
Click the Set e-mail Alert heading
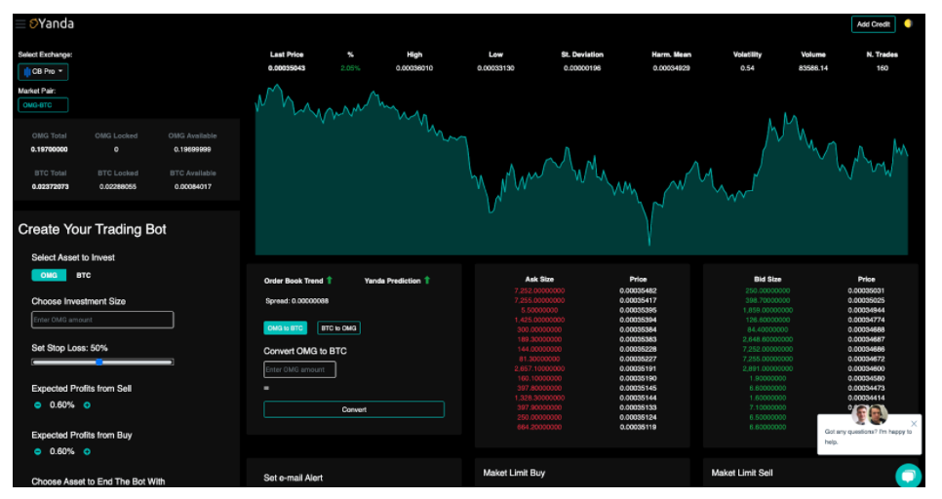(x=294, y=478)
